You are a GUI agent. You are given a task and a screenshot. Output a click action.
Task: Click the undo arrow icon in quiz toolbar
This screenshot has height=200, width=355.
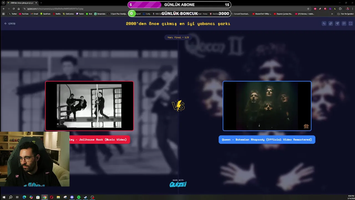324,24
